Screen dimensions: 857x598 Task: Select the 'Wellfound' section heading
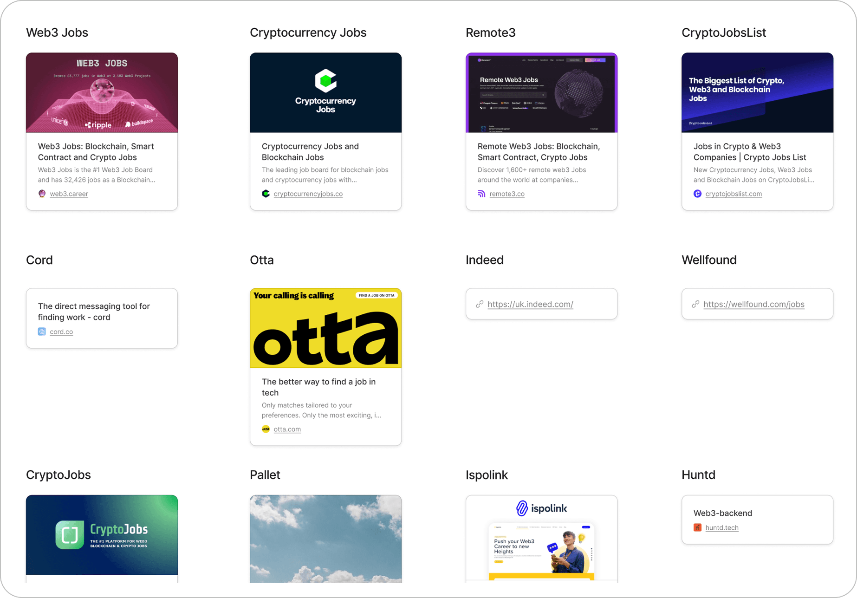[709, 260]
